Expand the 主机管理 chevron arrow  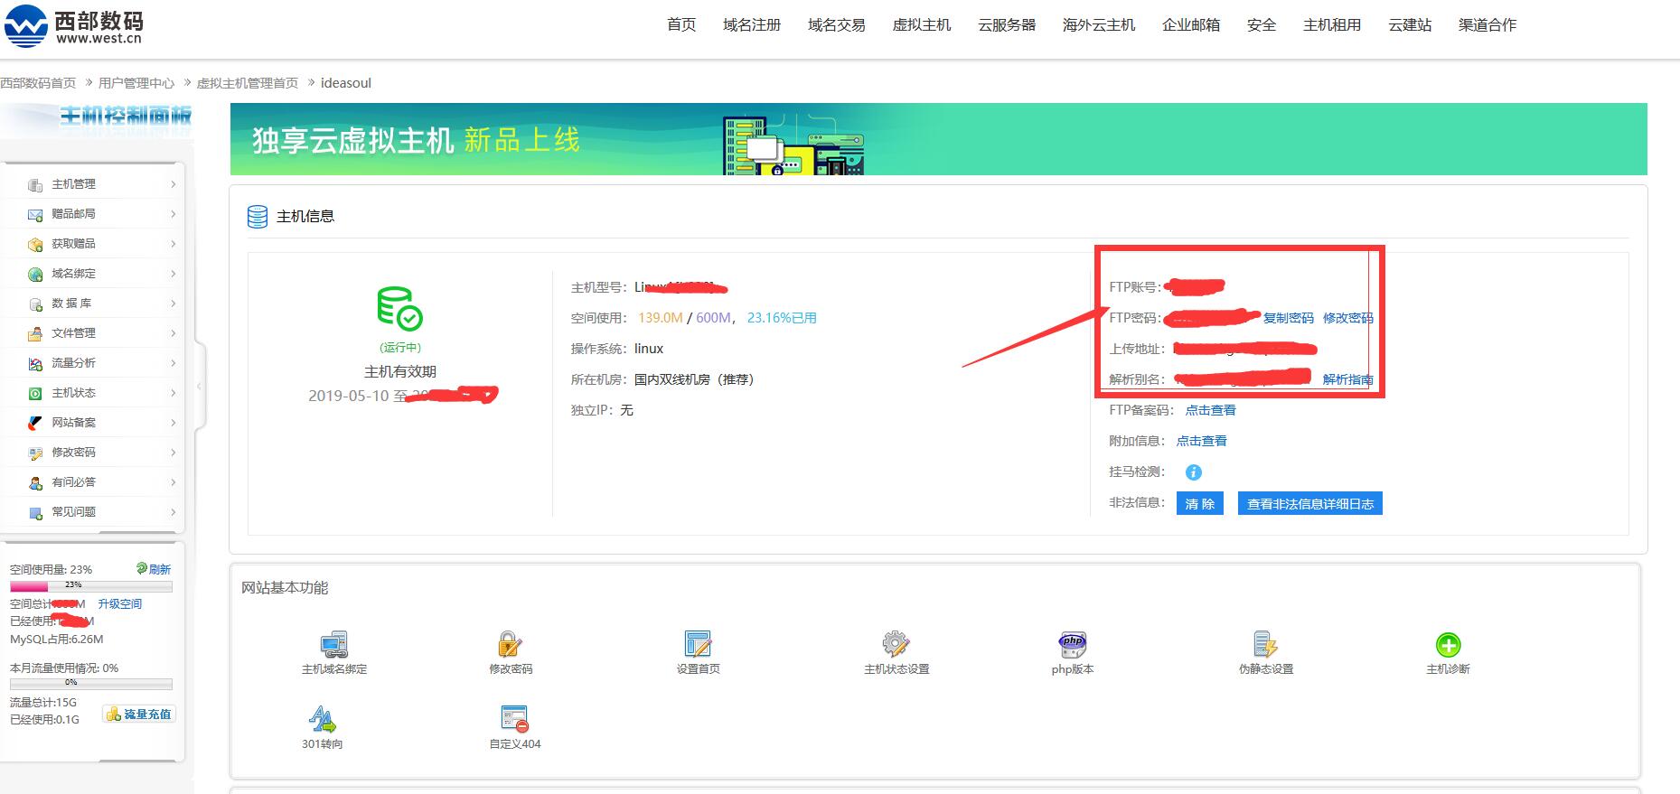tap(173, 184)
